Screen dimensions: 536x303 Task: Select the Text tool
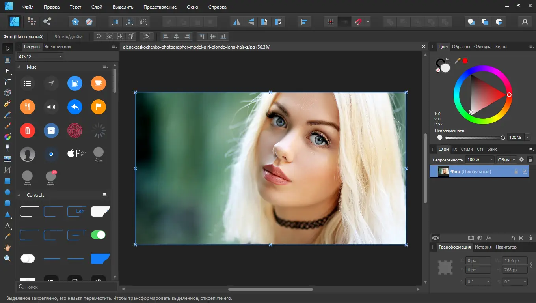pyautogui.click(x=7, y=226)
